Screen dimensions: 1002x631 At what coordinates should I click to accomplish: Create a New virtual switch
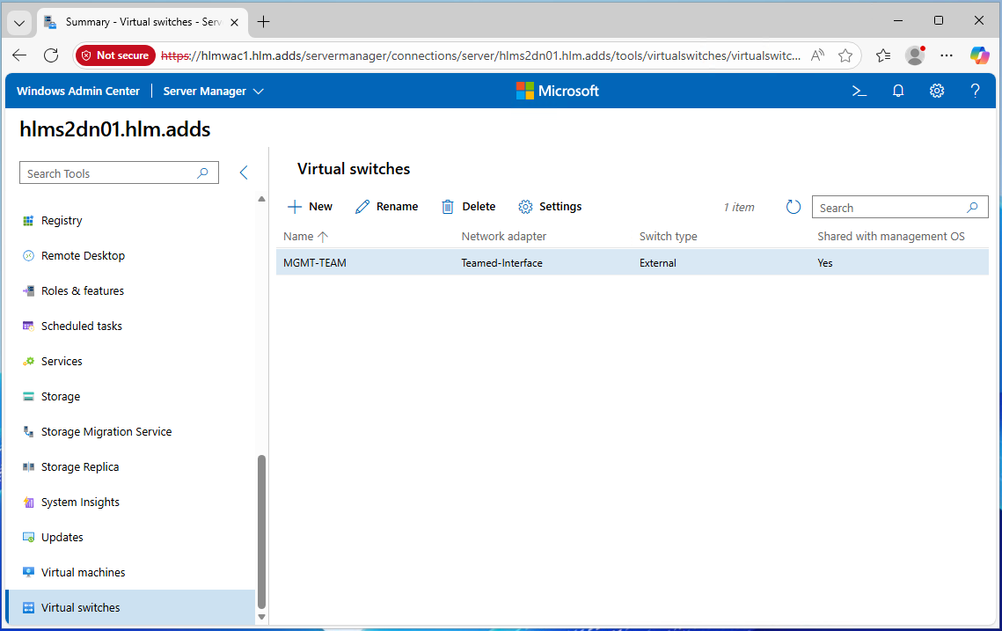click(x=310, y=207)
